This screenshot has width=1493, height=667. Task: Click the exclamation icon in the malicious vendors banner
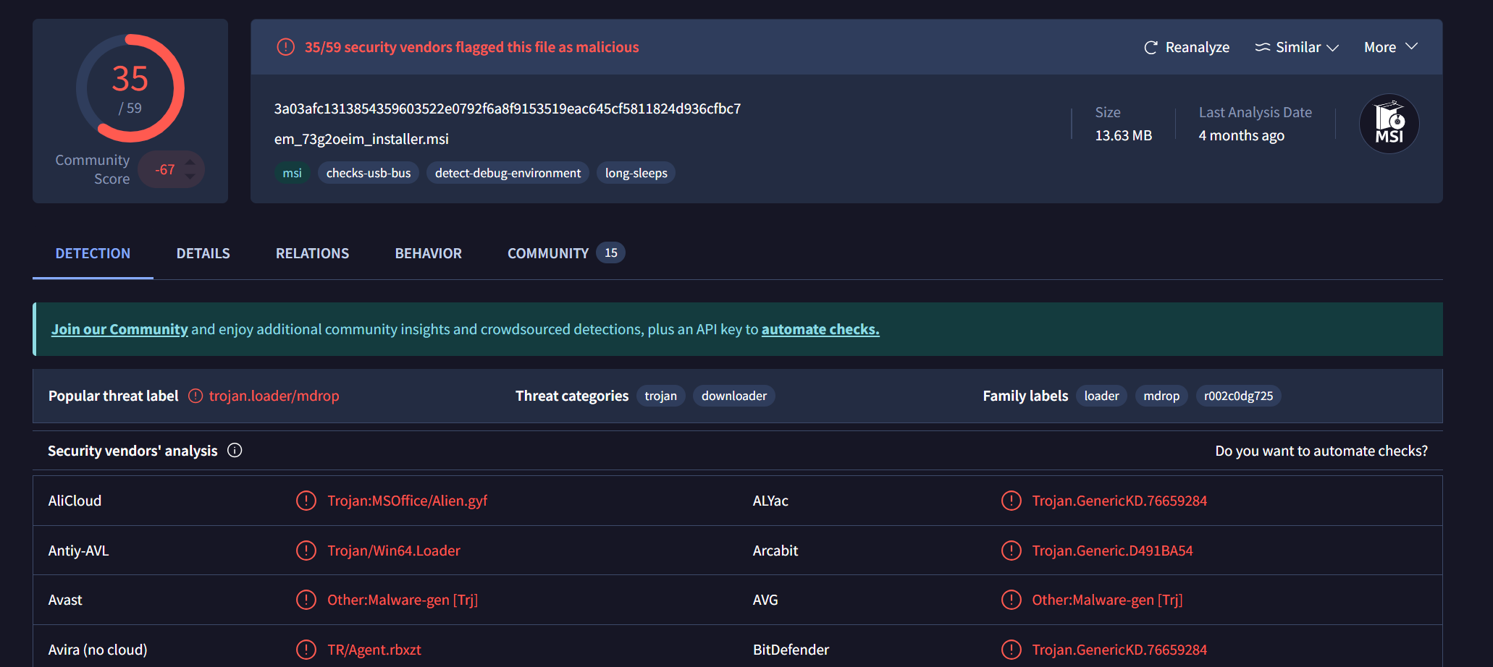tap(286, 46)
